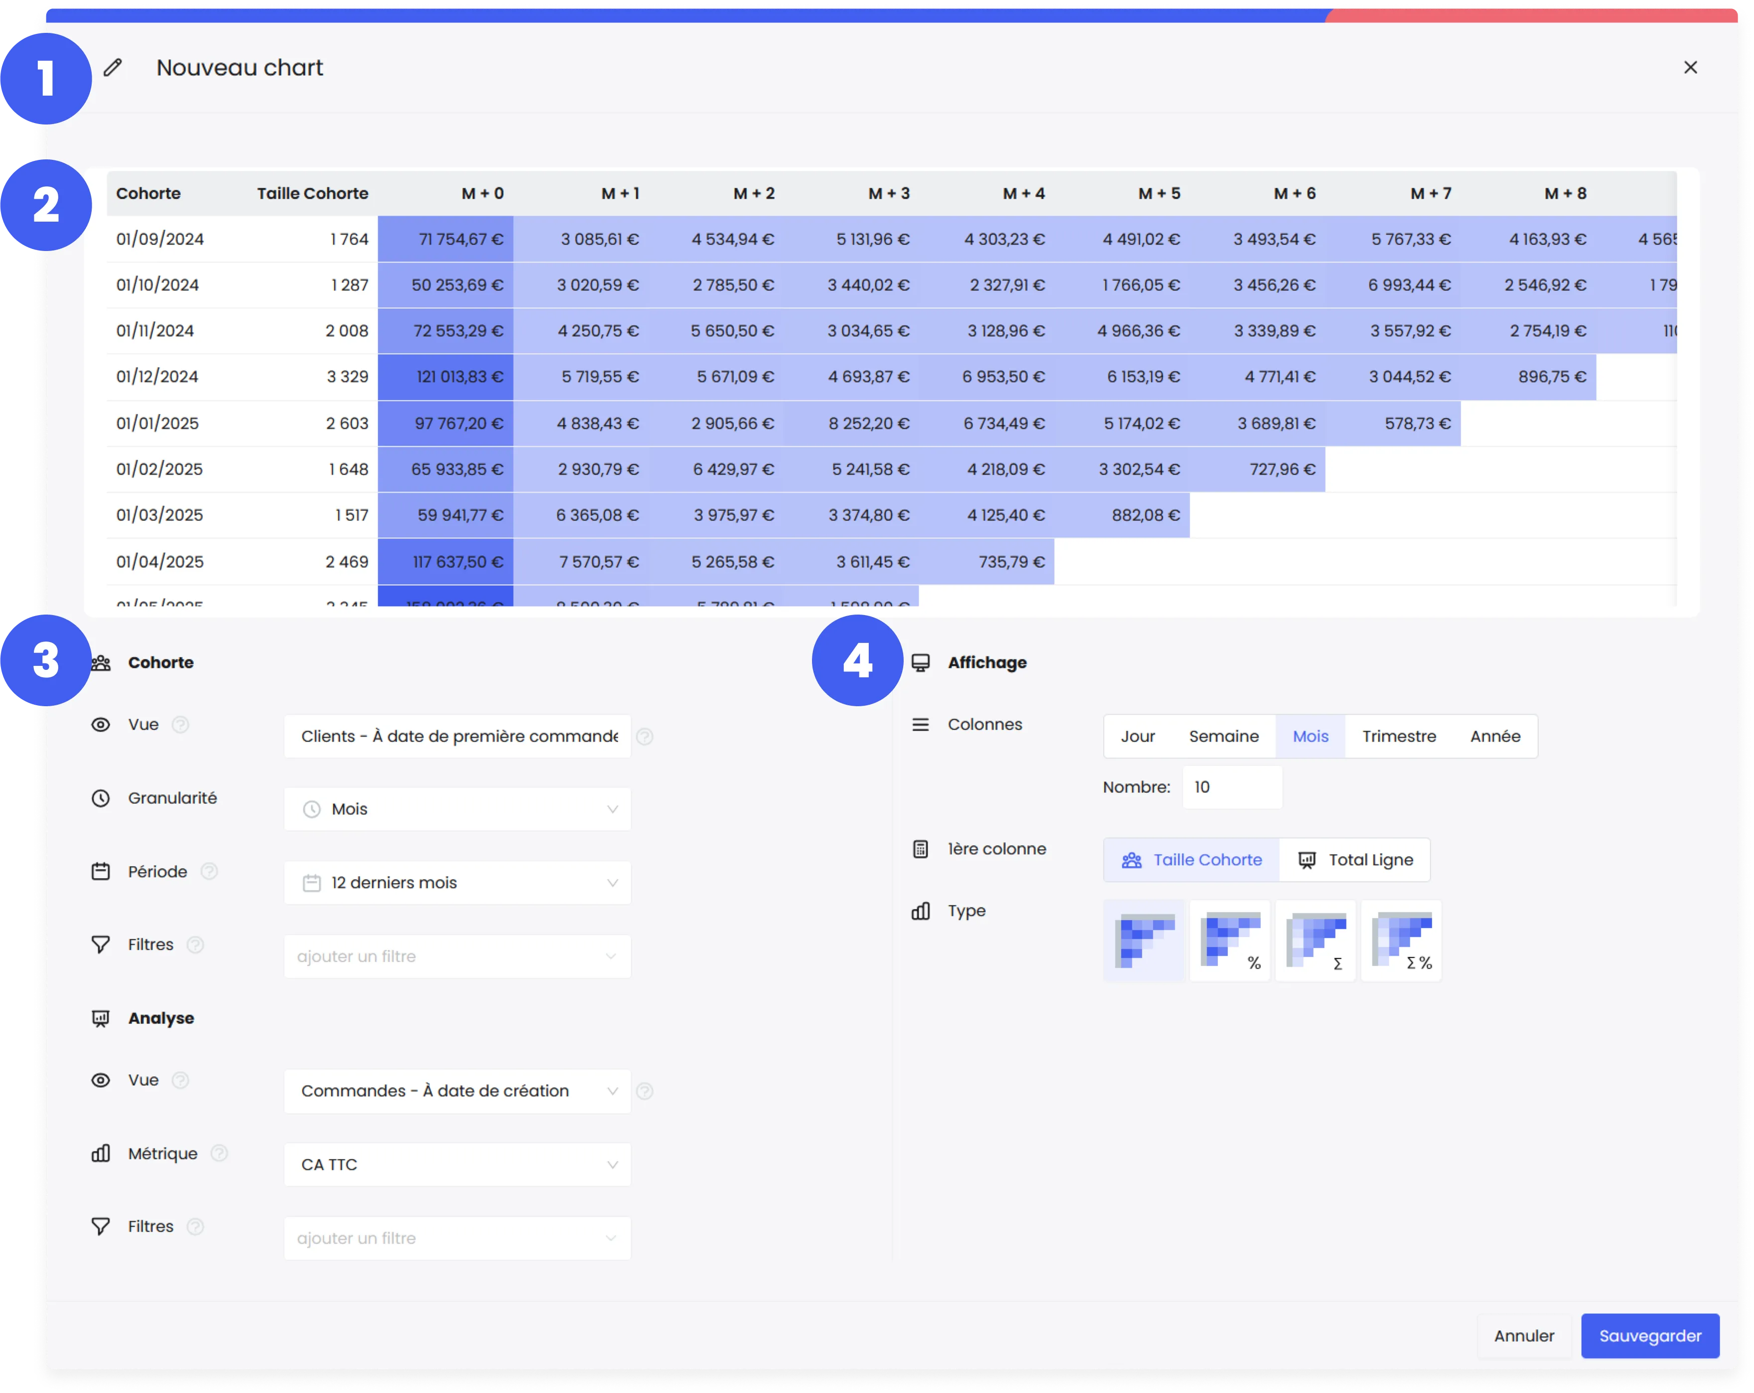Click the 6 993,44 € cell
This screenshot has height=1393, width=1754.
click(1394, 284)
